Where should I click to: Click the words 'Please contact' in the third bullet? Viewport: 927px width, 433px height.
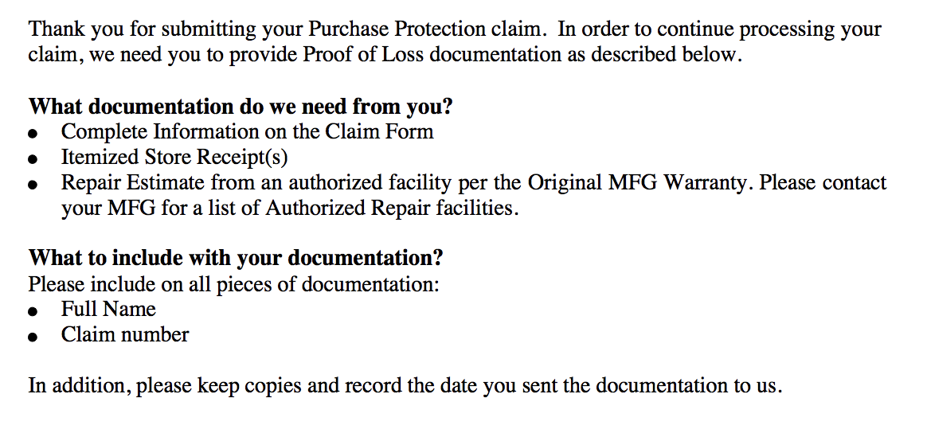(x=823, y=182)
